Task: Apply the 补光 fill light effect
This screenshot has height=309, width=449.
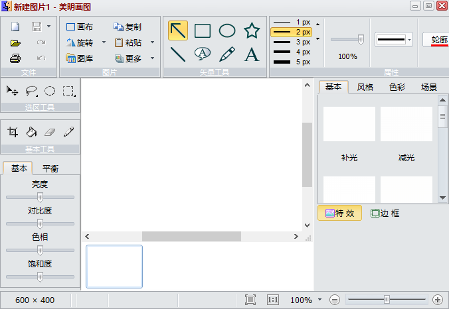Action: pos(349,124)
